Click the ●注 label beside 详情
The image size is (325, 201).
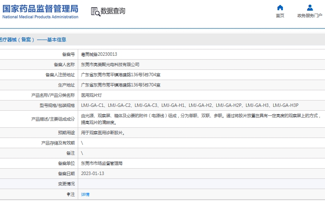(71, 194)
